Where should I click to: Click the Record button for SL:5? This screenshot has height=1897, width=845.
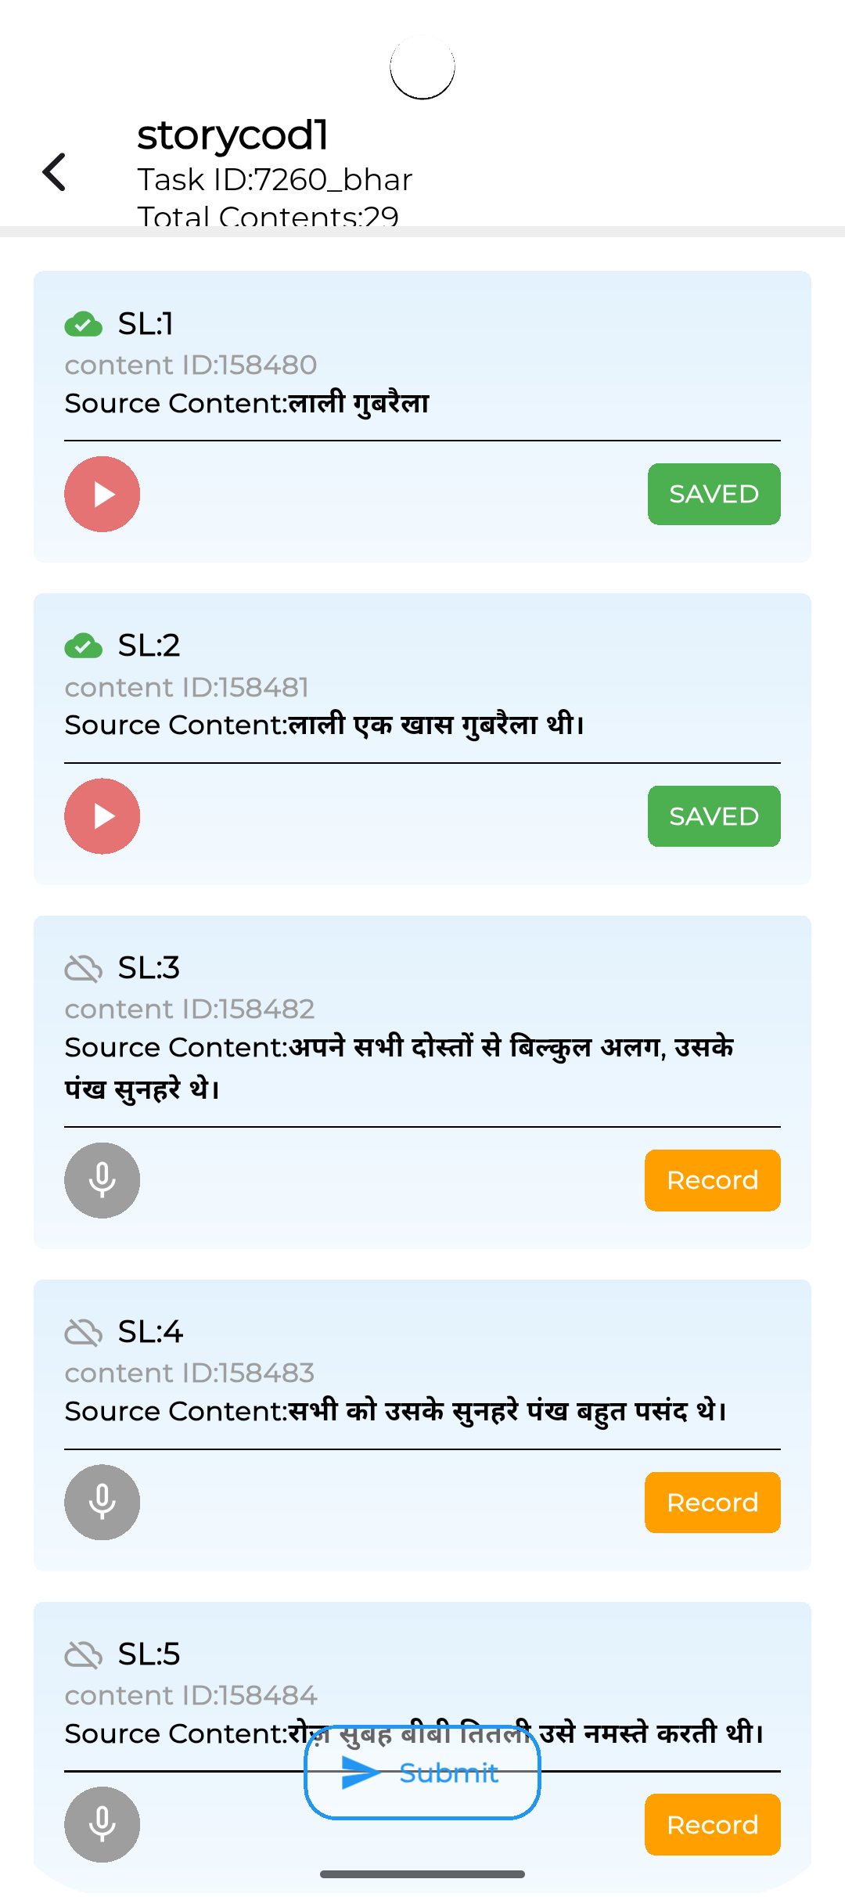pos(713,1825)
